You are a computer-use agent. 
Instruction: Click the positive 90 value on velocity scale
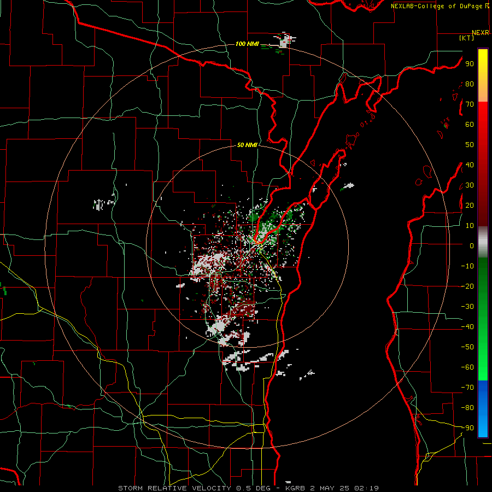point(470,64)
